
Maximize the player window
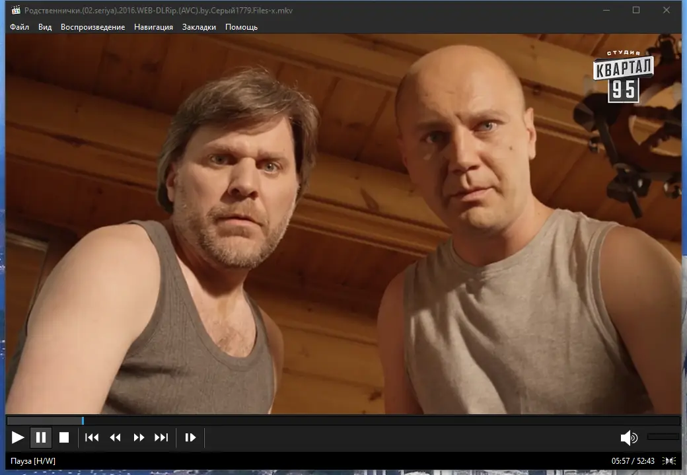coord(636,10)
